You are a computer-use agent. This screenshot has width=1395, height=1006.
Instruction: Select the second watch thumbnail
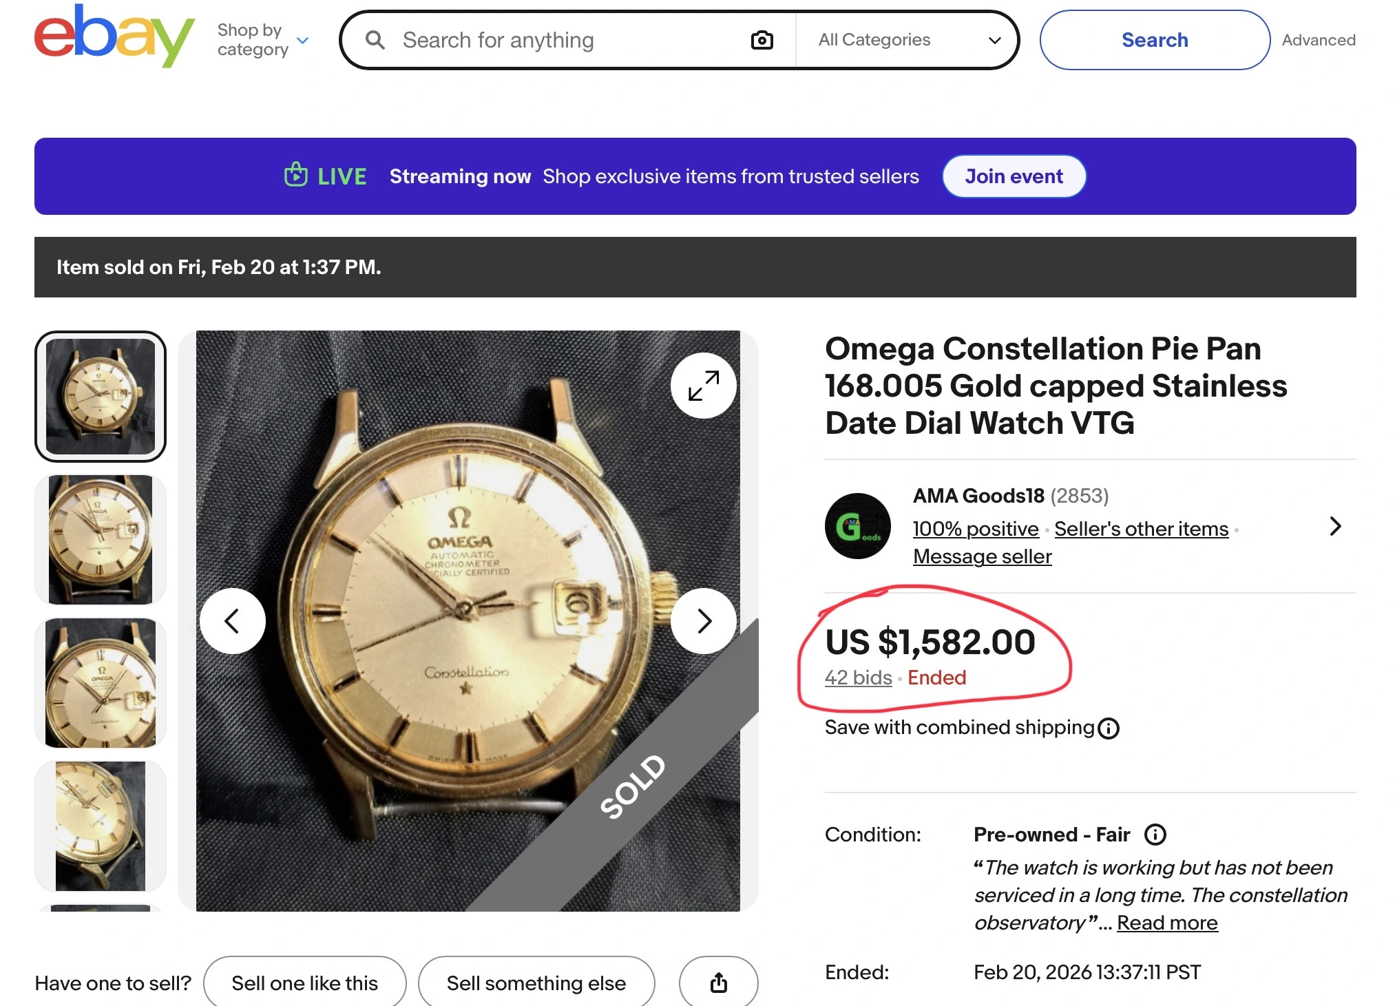pyautogui.click(x=101, y=540)
